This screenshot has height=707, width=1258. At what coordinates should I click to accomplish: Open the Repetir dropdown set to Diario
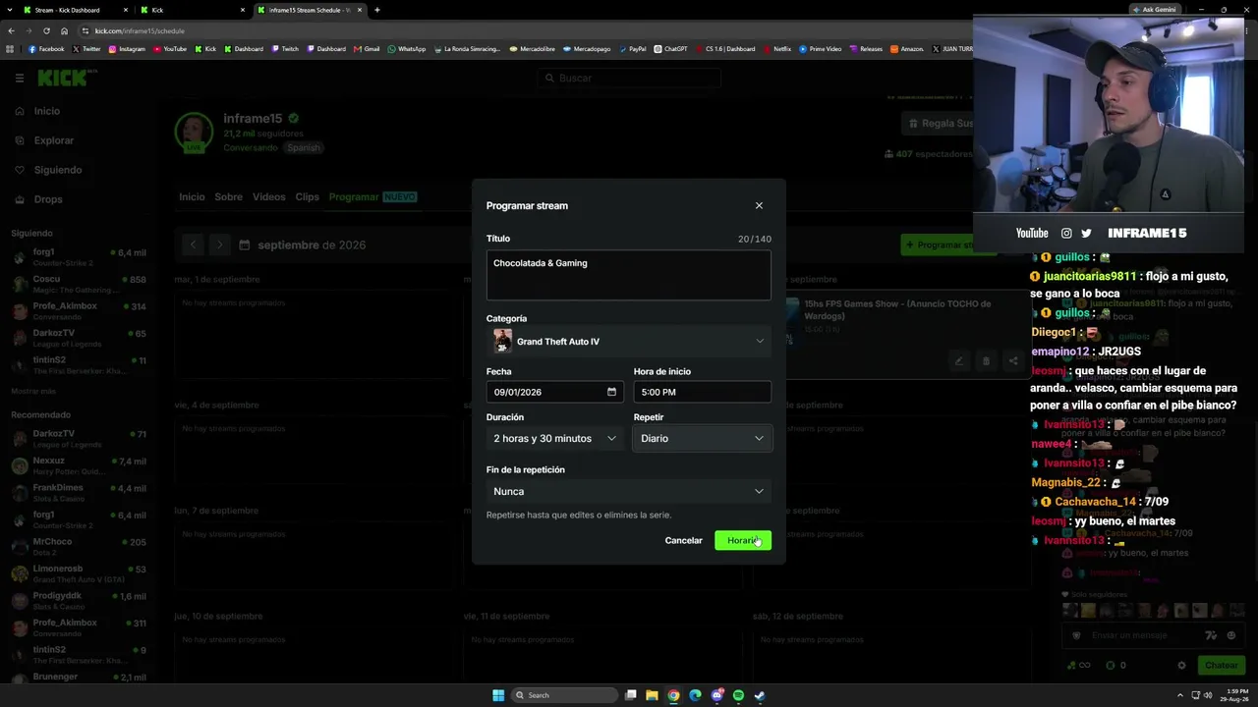click(x=702, y=438)
